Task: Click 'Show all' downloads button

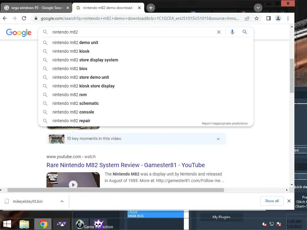Action: pos(272,201)
